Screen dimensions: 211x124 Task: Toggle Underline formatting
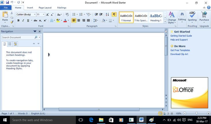click(28, 20)
